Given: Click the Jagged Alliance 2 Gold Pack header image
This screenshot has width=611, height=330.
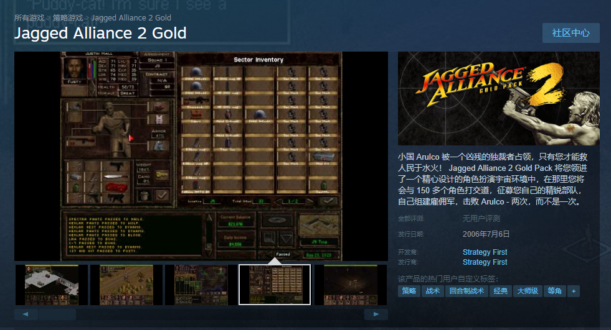Looking at the screenshot, I should coord(498,98).
